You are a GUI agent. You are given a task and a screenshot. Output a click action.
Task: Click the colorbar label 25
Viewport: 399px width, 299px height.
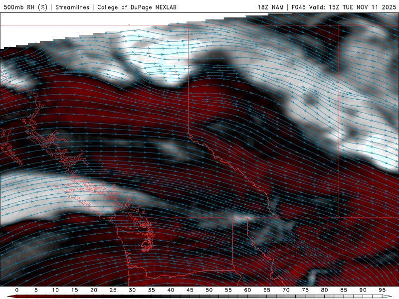(x=113, y=290)
